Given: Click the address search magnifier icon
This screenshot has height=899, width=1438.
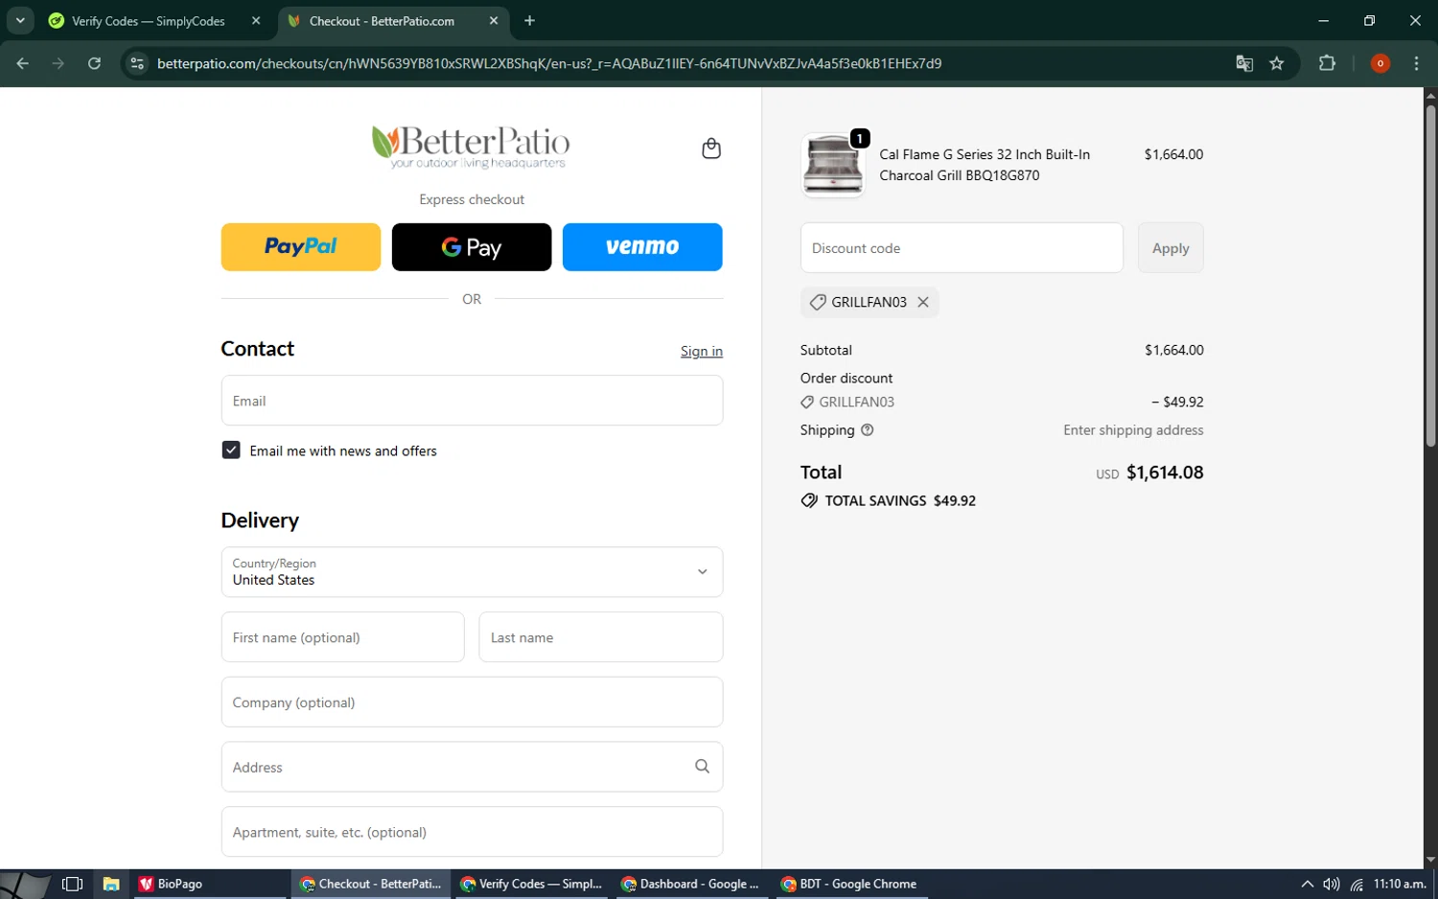Looking at the screenshot, I should [x=702, y=767].
